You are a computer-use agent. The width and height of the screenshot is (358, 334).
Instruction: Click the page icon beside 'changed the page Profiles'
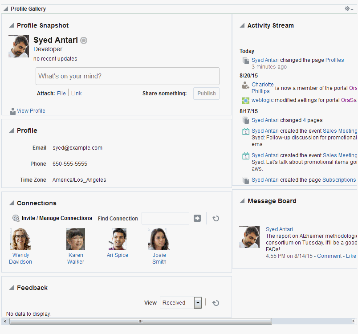(x=246, y=61)
